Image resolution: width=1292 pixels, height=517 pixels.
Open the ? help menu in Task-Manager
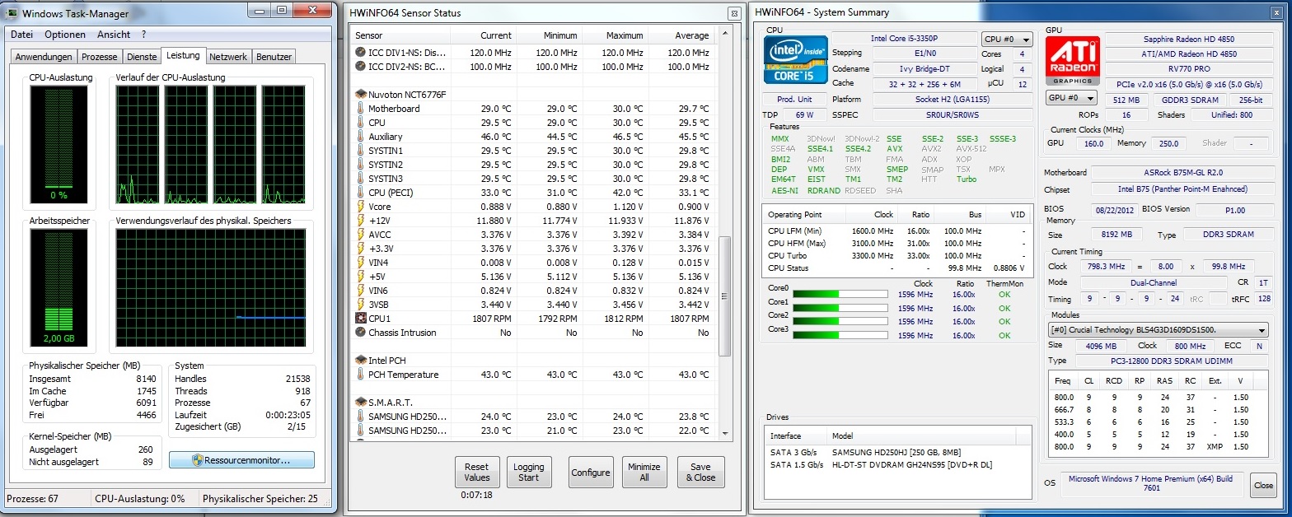point(143,35)
